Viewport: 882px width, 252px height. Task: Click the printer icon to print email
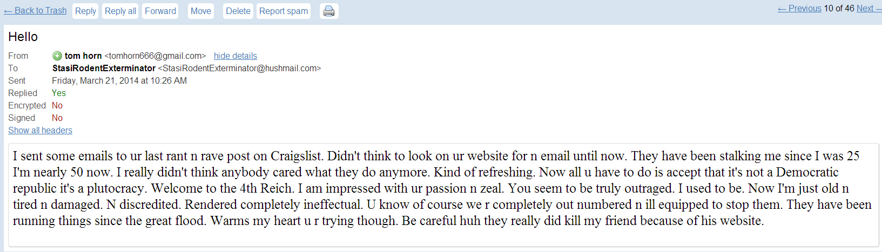point(329,11)
